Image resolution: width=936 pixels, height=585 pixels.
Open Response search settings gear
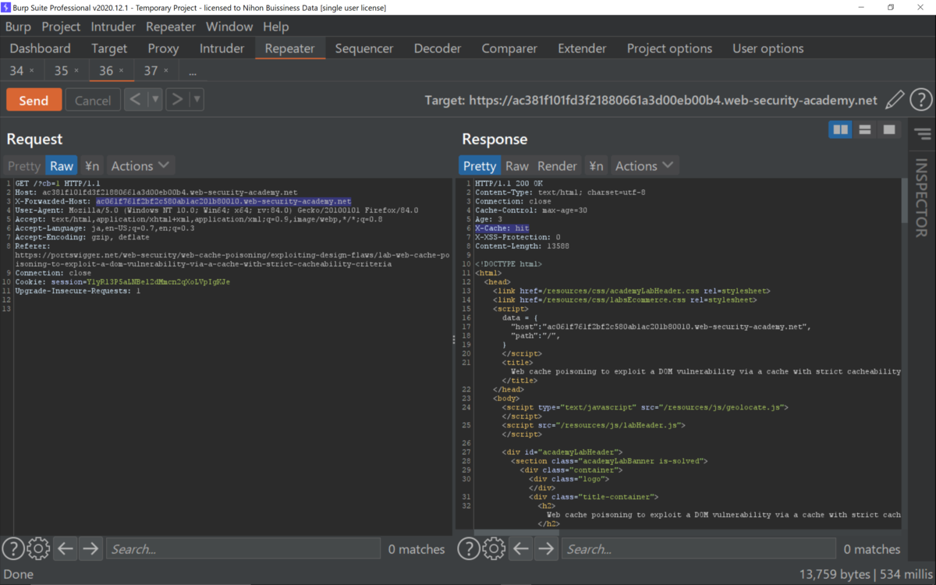pos(494,549)
